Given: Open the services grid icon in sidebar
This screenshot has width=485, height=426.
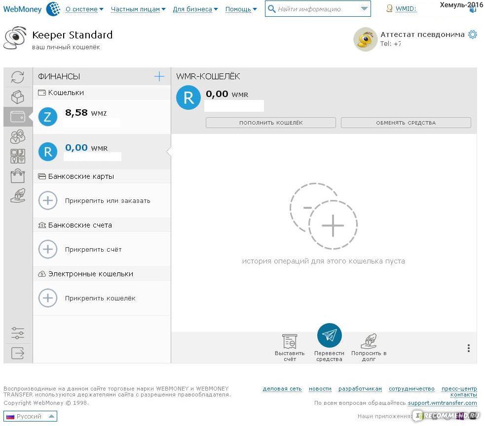Looking at the screenshot, I should click(18, 156).
